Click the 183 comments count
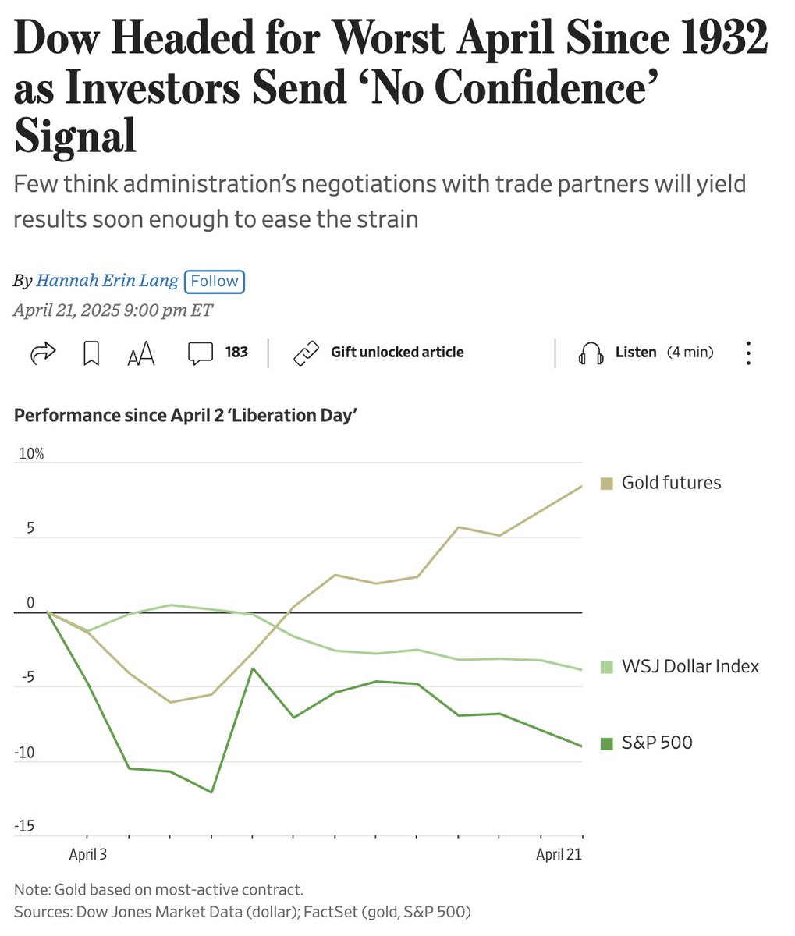The image size is (795, 936). [x=236, y=353]
